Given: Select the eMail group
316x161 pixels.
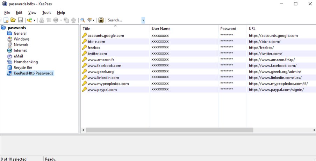Looking at the screenshot, I should tap(18, 56).
